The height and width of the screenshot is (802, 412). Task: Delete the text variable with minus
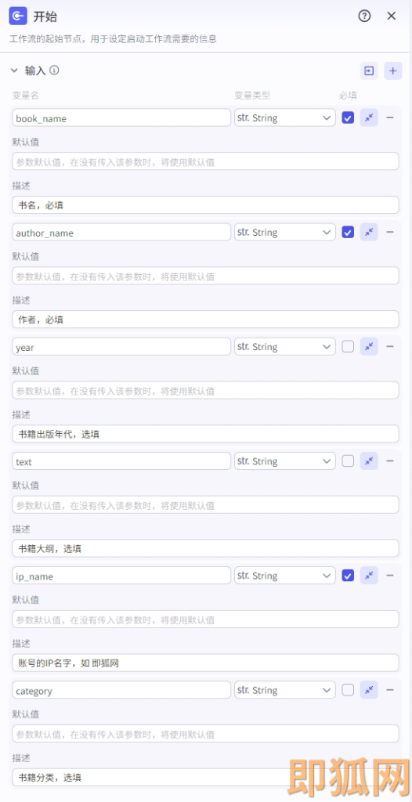(390, 461)
